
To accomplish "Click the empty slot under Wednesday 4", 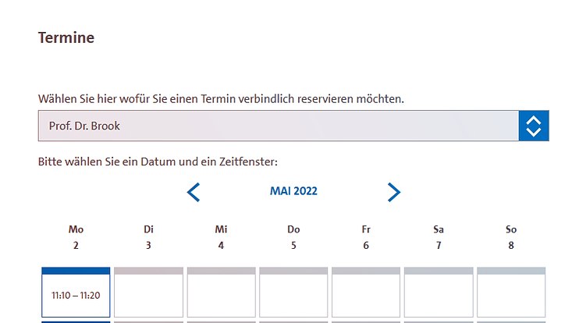I will pyautogui.click(x=221, y=295).
